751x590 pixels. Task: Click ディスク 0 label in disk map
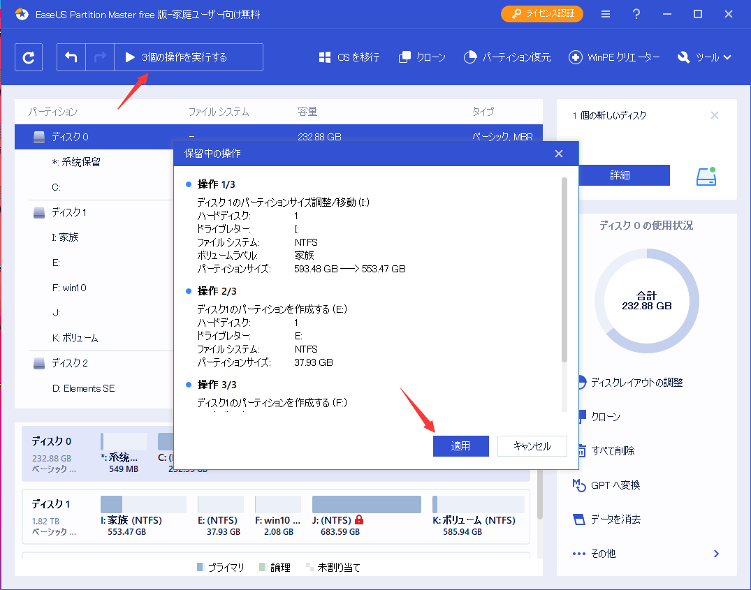51,441
